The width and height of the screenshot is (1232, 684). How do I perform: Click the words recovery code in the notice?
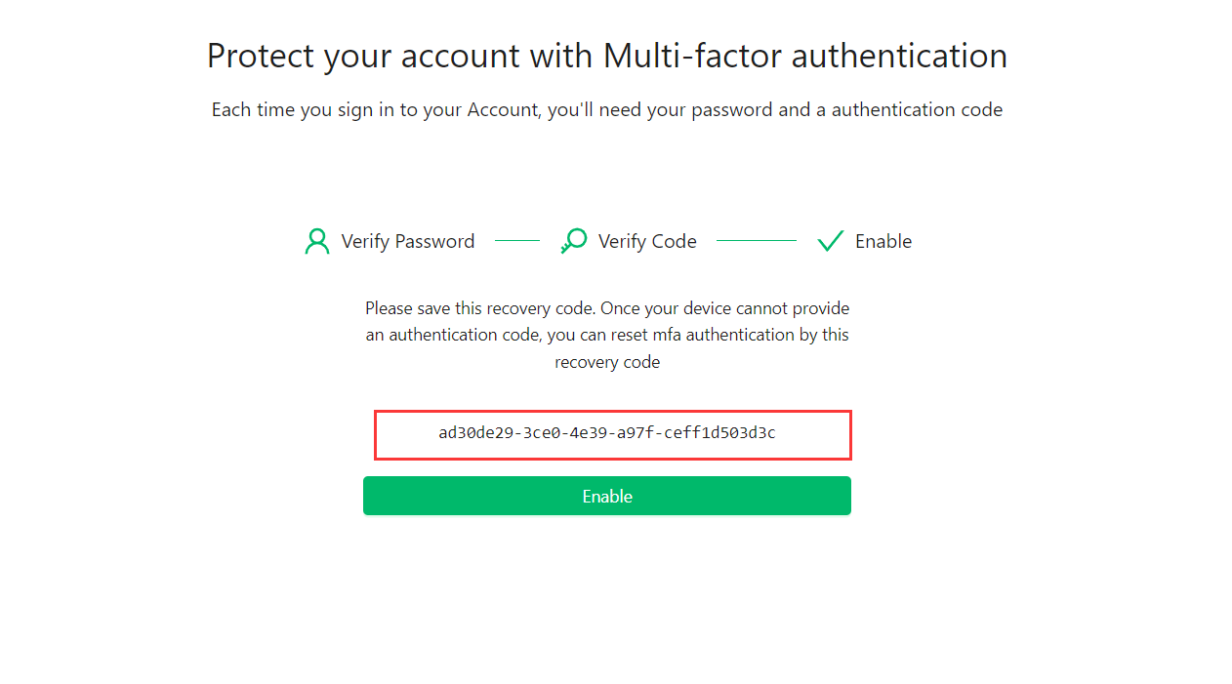pyautogui.click(x=607, y=361)
